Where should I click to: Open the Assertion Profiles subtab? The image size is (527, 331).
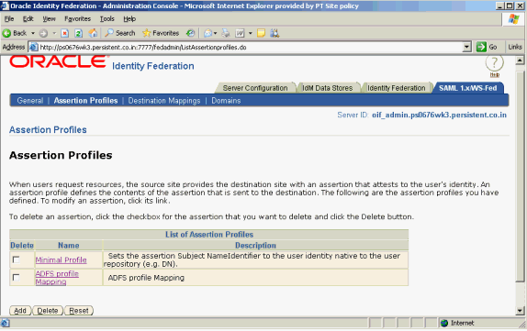85,101
